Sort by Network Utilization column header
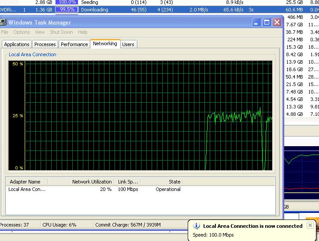The image size is (319, 241). pos(81,182)
